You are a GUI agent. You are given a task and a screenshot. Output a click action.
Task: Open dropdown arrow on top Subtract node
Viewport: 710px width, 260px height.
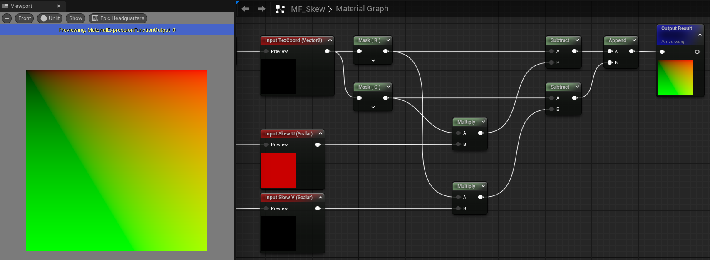click(x=577, y=40)
